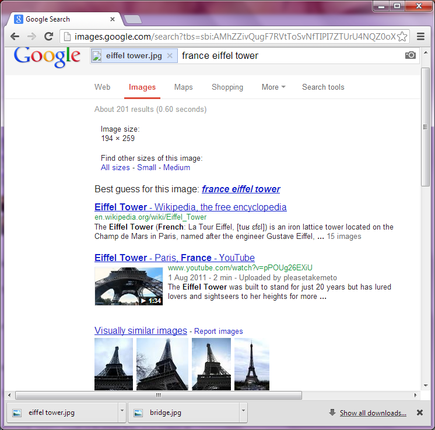Click the Medium size link

pyautogui.click(x=177, y=167)
